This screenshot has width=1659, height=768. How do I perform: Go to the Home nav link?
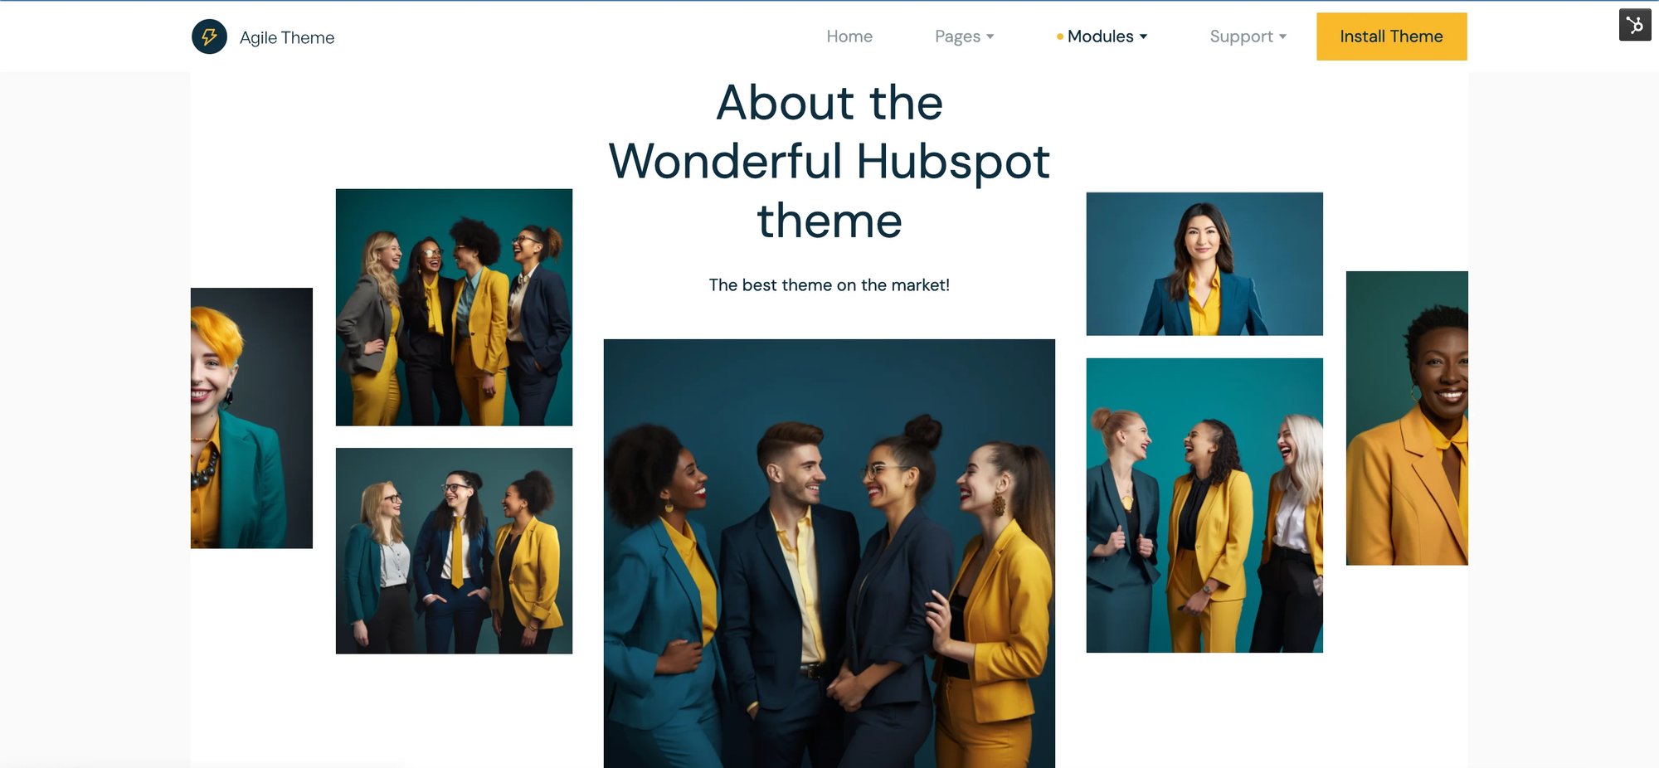click(849, 36)
